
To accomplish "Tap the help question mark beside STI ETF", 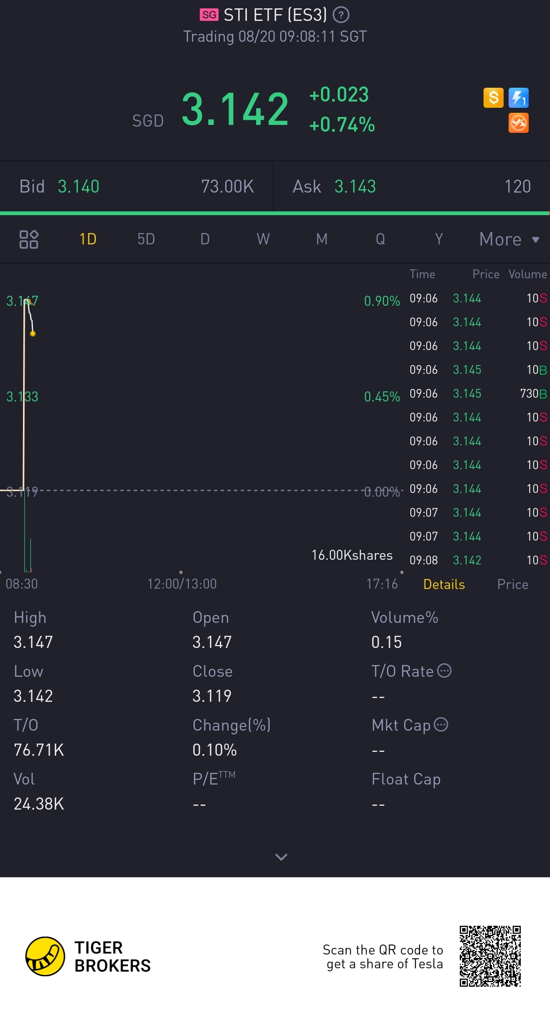I will coord(341,15).
